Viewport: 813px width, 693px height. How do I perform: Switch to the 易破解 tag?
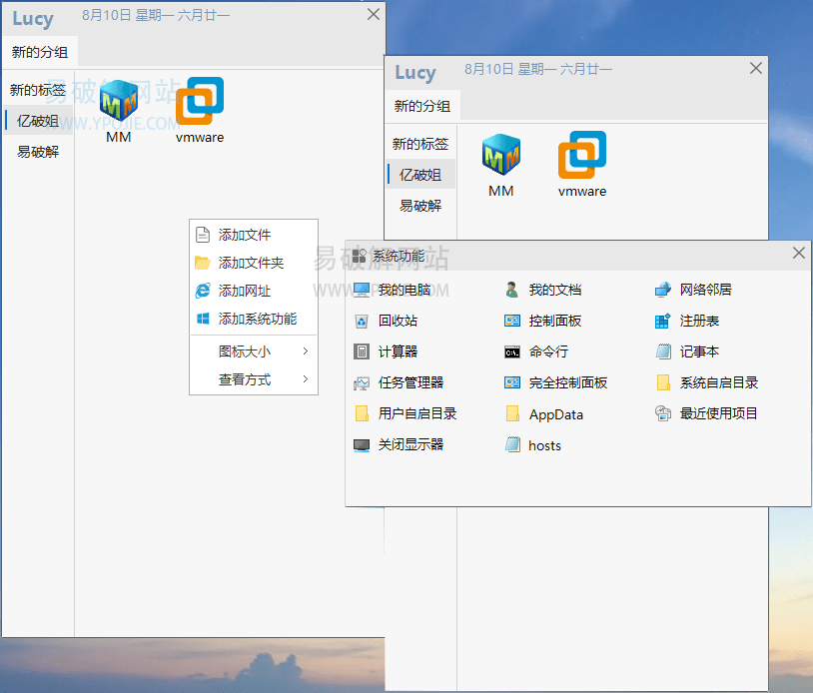click(419, 207)
